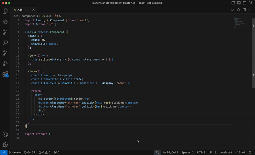The height and width of the screenshot is (155, 255).
Task: Click '<B />' element on line 24
Action: point(41,111)
